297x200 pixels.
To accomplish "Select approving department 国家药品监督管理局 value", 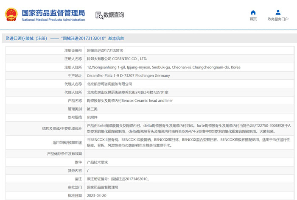I will (x=103, y=187).
